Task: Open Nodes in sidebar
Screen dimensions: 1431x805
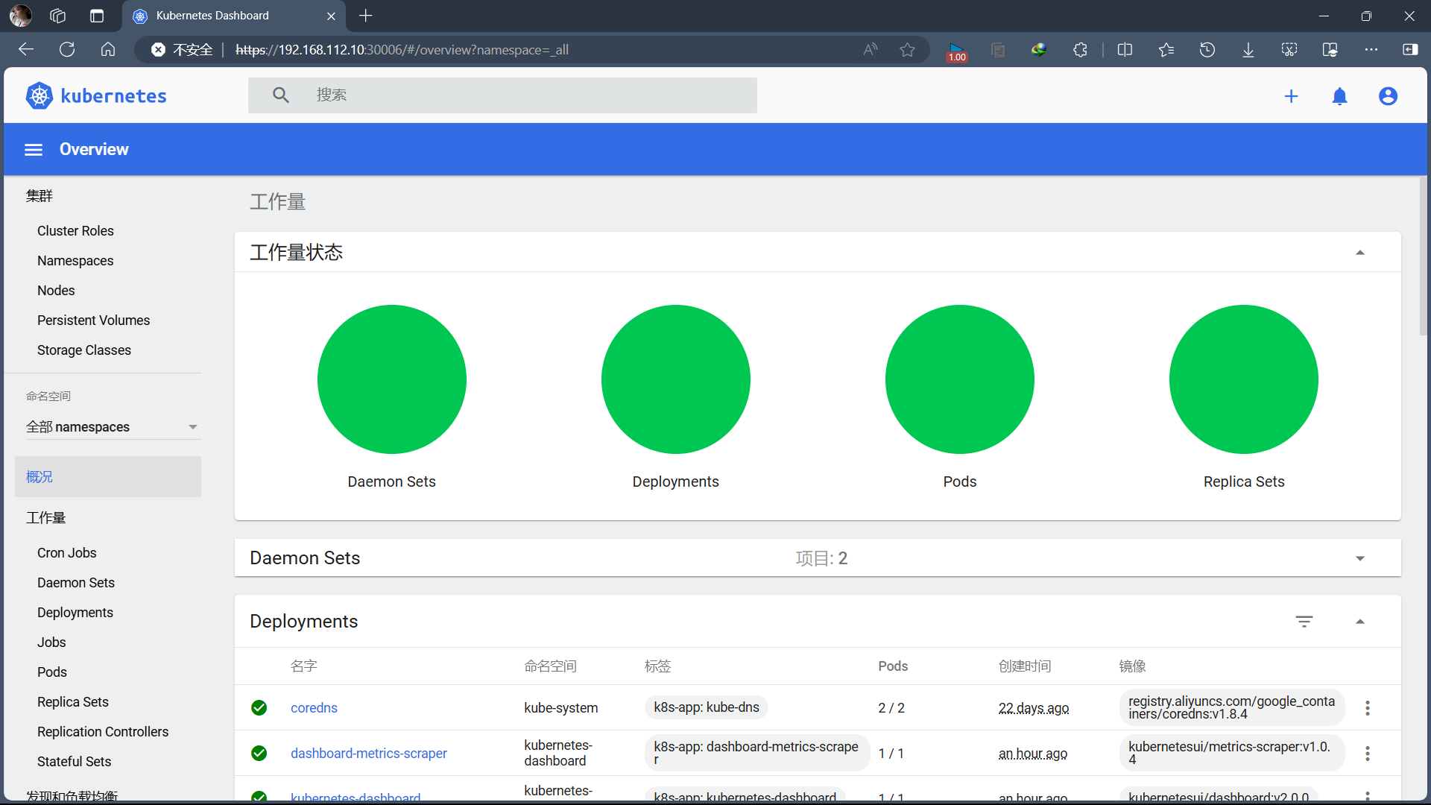Action: pyautogui.click(x=56, y=291)
